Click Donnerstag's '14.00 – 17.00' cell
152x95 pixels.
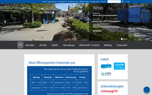[71, 88]
